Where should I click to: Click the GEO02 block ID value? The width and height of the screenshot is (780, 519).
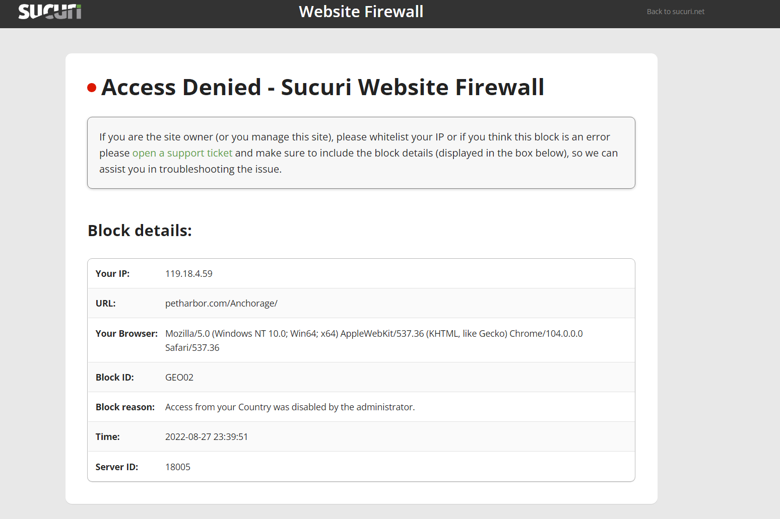pyautogui.click(x=179, y=378)
